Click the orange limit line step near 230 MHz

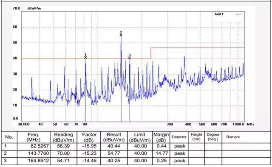[x=151, y=53]
